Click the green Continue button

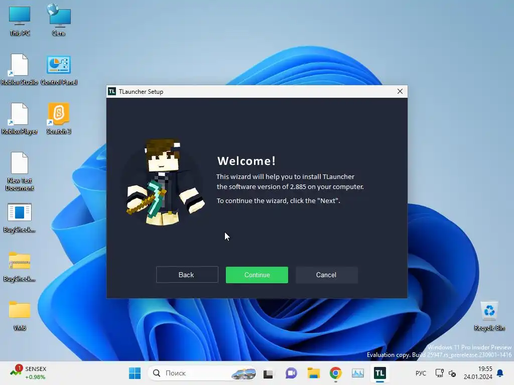[256, 275]
